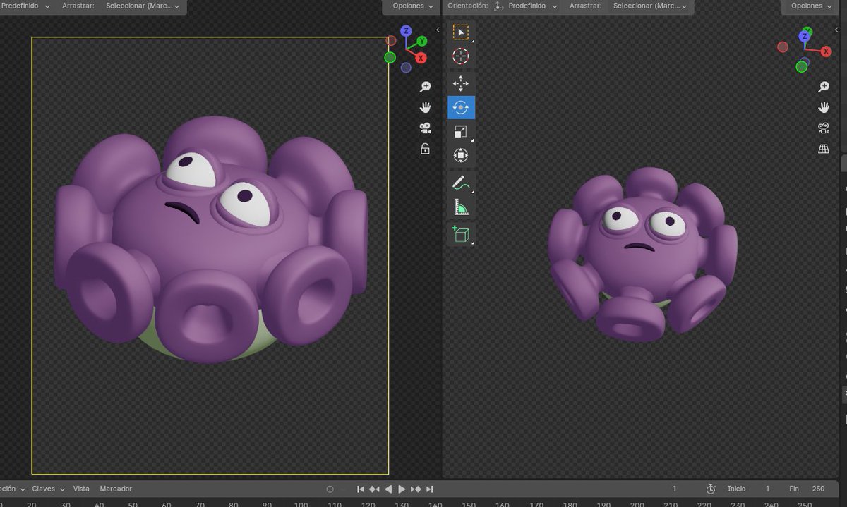This screenshot has height=507, width=847.
Task: Activate the Move tool
Action: pos(460,84)
